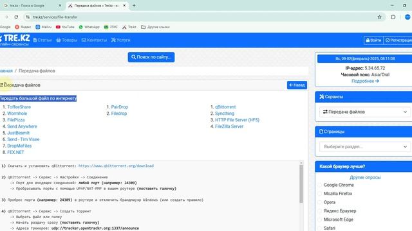Bookmark this page with the star icon
This screenshot has height=231, width=412.
coord(379,17)
